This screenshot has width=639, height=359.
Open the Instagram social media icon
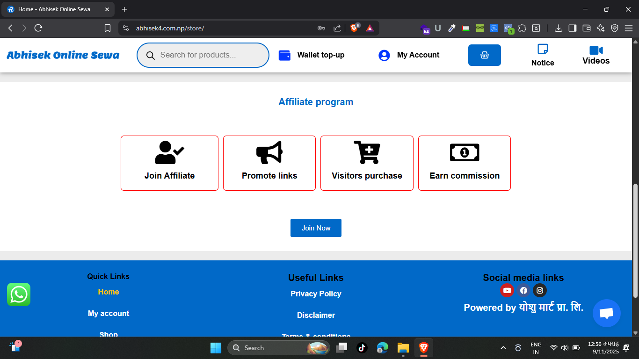[540, 290]
